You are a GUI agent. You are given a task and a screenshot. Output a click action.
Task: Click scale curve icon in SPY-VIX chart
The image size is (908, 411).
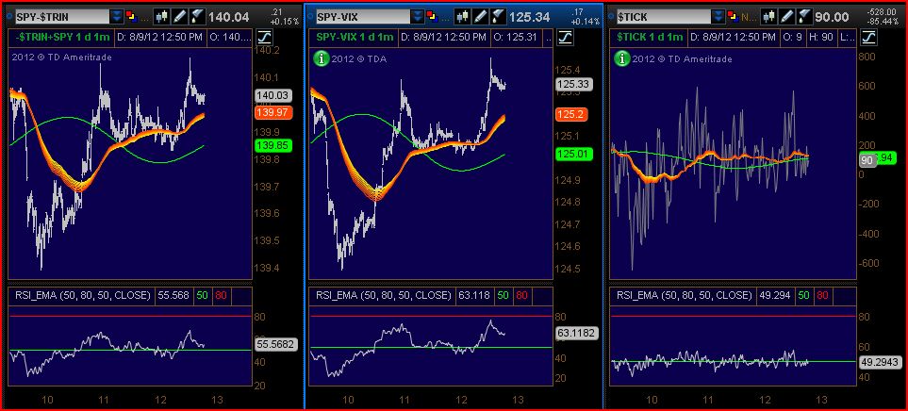tap(564, 39)
